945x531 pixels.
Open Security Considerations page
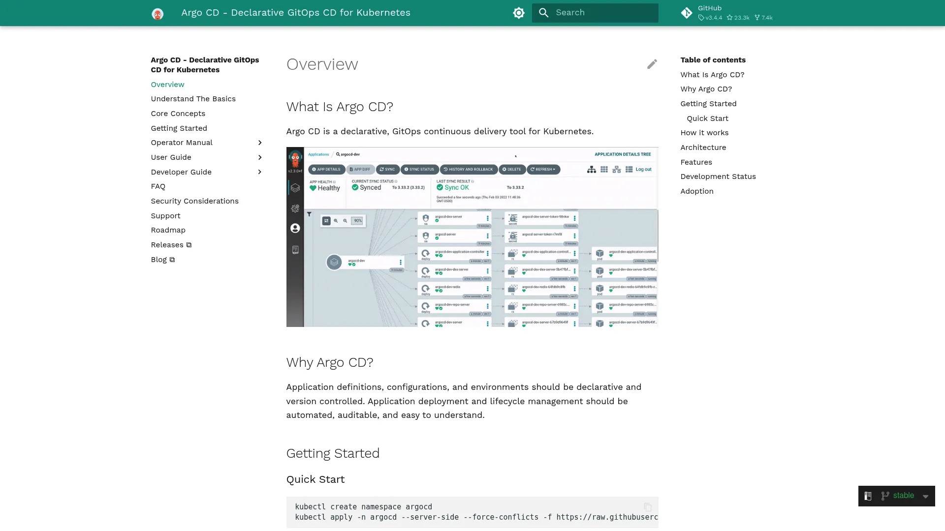(x=194, y=201)
